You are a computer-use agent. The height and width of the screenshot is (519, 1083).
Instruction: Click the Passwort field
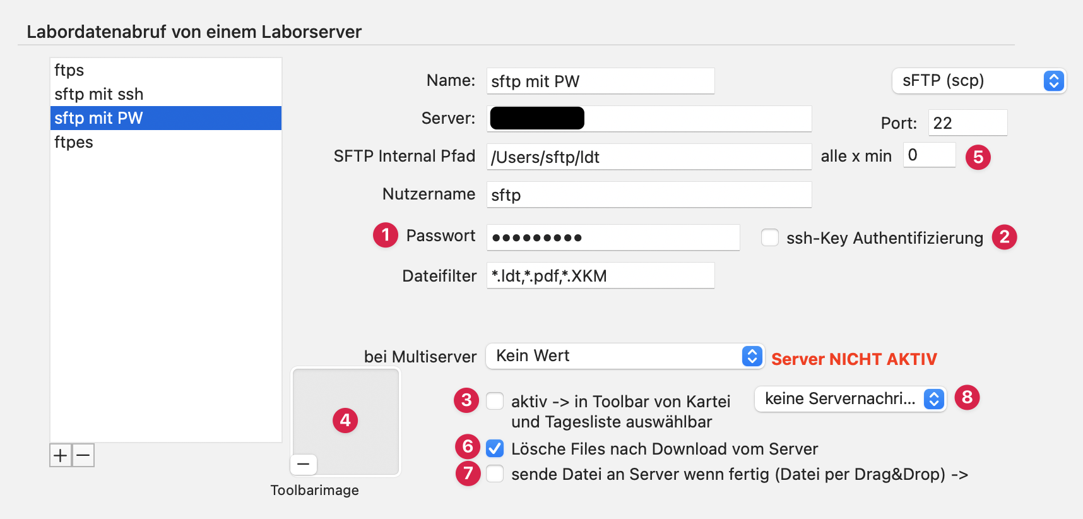(613, 237)
